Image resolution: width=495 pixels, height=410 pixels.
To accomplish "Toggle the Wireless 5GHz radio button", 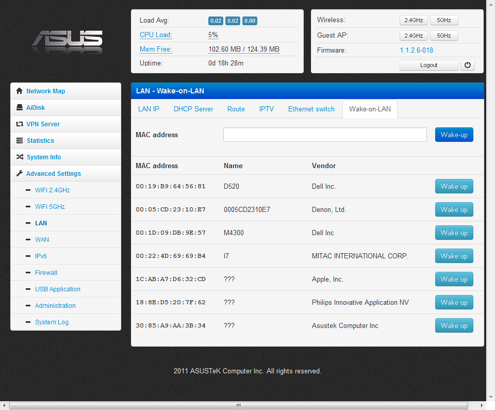I will click(x=443, y=21).
